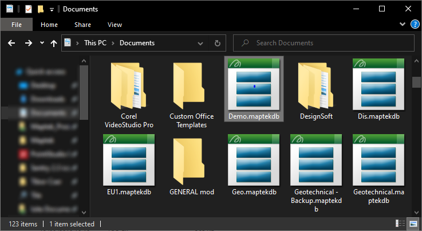
Task: Expand the chevron after This PC
Action: (113, 43)
